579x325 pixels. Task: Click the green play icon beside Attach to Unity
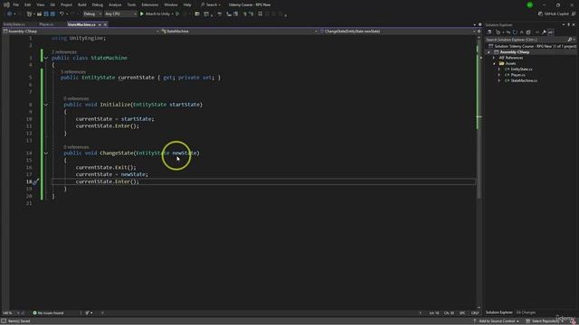pos(141,14)
